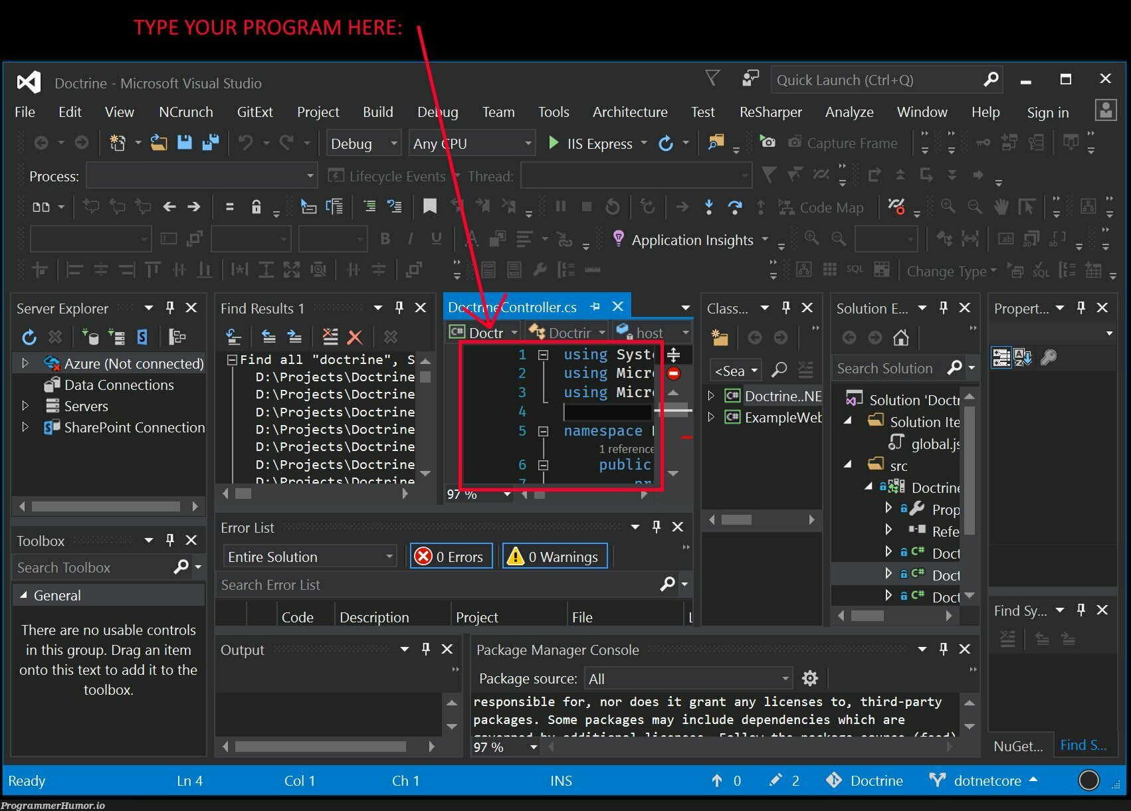The width and height of the screenshot is (1131, 811).
Task: Switch to the NuGet tab
Action: point(1018,746)
